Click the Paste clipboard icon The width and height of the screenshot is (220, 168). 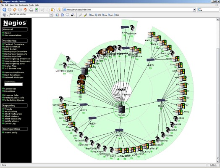coord(53,10)
